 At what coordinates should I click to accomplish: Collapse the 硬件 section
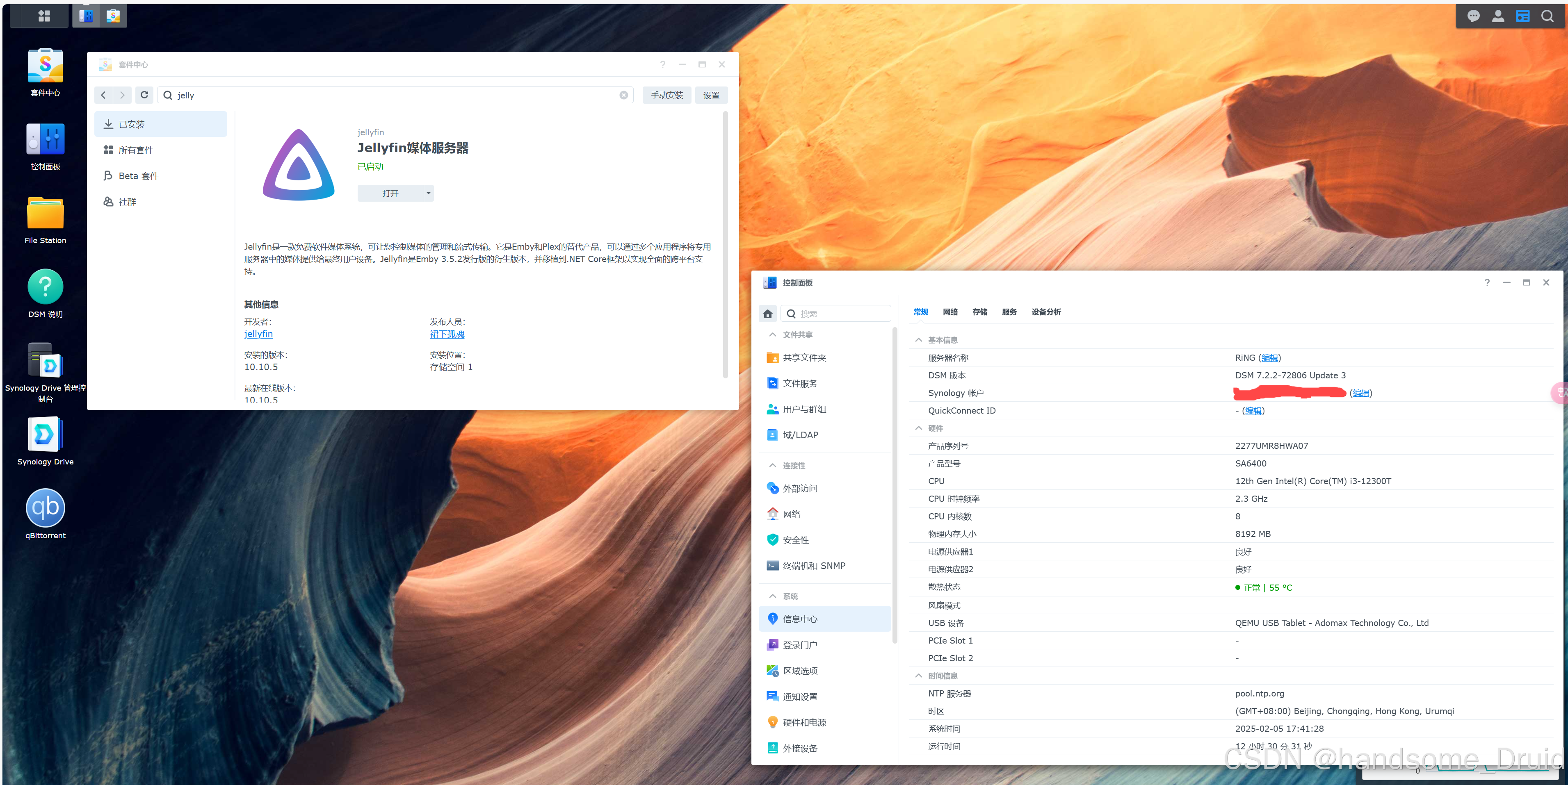pos(918,428)
